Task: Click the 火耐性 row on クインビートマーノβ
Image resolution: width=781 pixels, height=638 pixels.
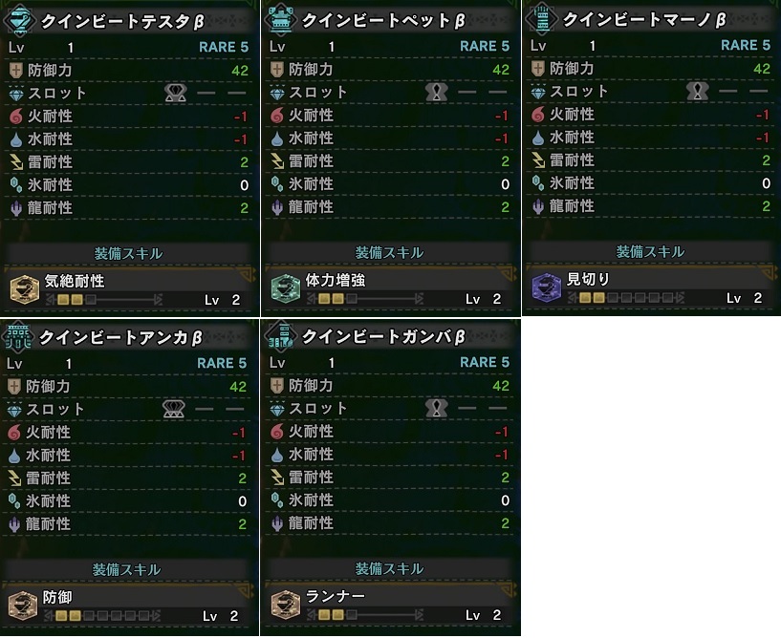Action: pyautogui.click(x=651, y=115)
